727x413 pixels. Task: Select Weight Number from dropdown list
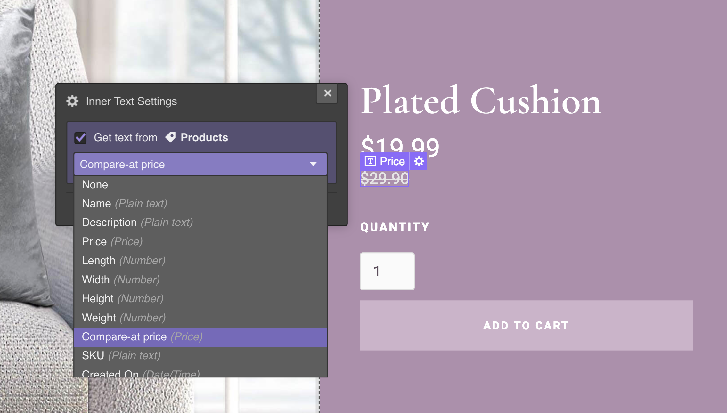(x=123, y=317)
